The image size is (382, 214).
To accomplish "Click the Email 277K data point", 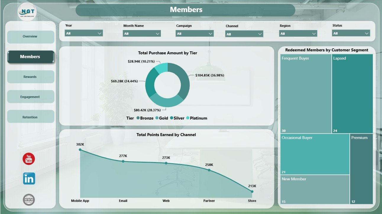I will [123, 161].
